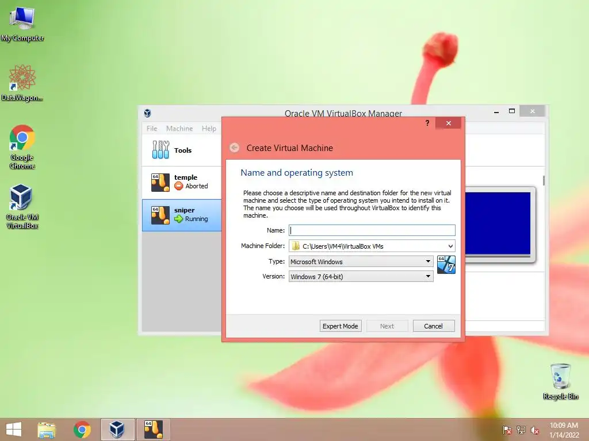Open the Machine menu in VirtualBox Manager

coord(179,128)
